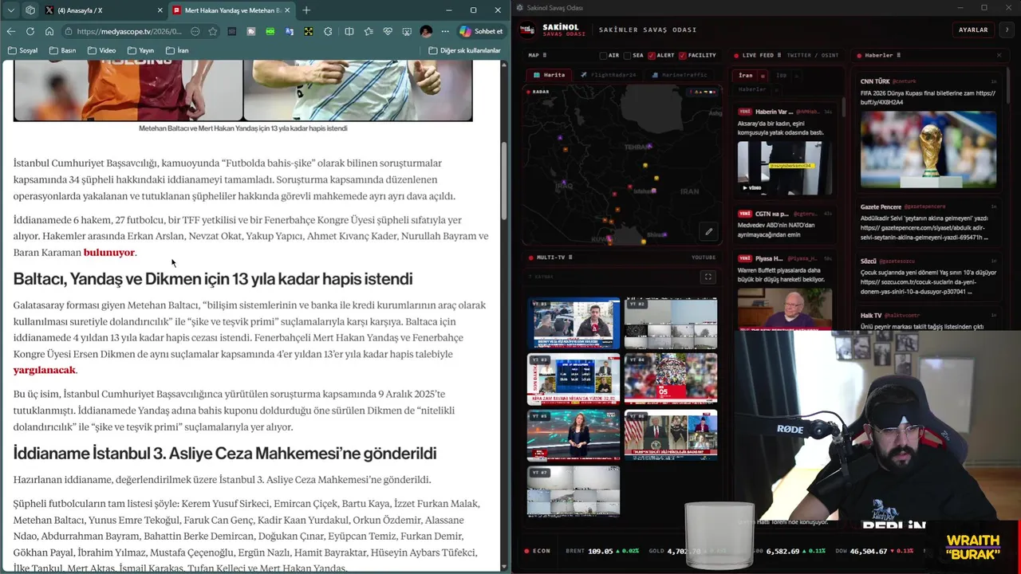Open the browser home page
This screenshot has width=1021, height=574.
coord(49,31)
